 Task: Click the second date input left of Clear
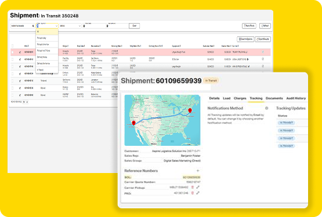click(x=117, y=26)
